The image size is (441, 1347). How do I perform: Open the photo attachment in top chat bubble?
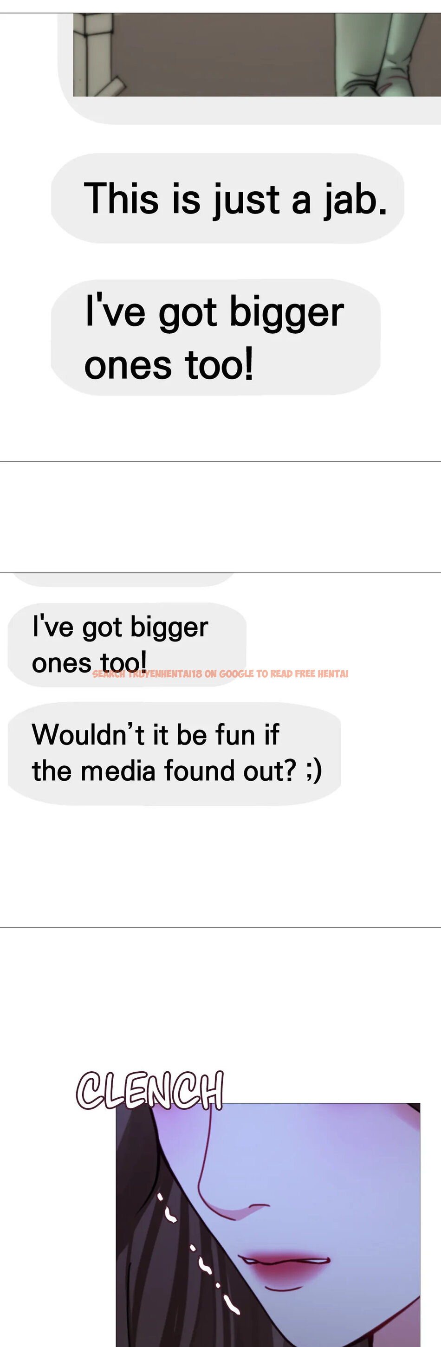click(x=256, y=55)
